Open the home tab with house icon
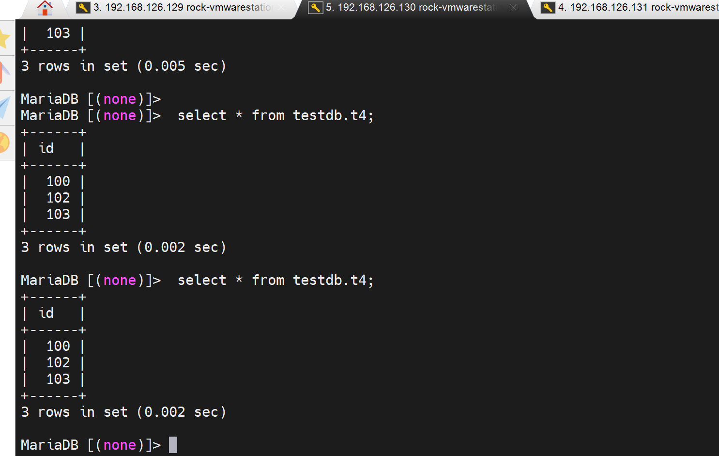Viewport: 719px width, 456px height. coord(45,8)
